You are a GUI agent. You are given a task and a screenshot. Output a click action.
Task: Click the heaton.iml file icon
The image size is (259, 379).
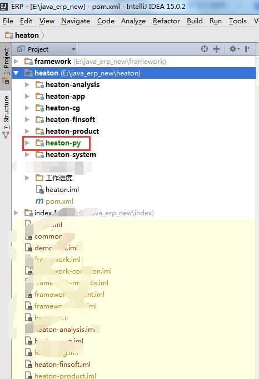(39, 190)
